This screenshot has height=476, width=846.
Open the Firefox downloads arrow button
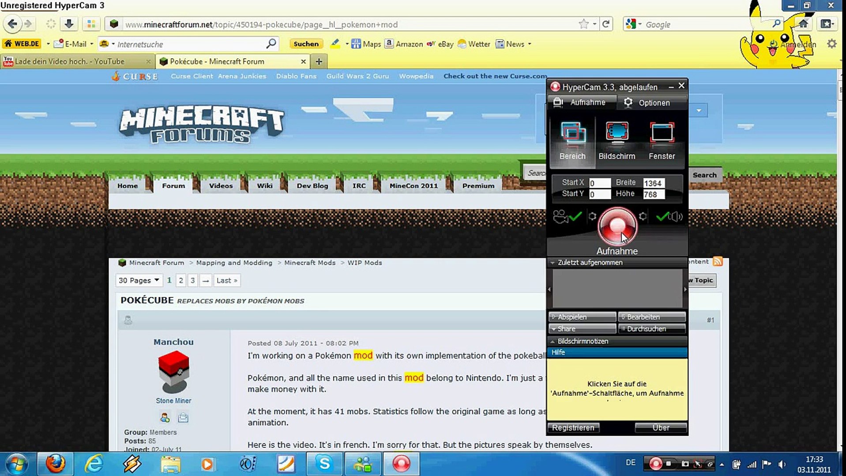pos(69,24)
